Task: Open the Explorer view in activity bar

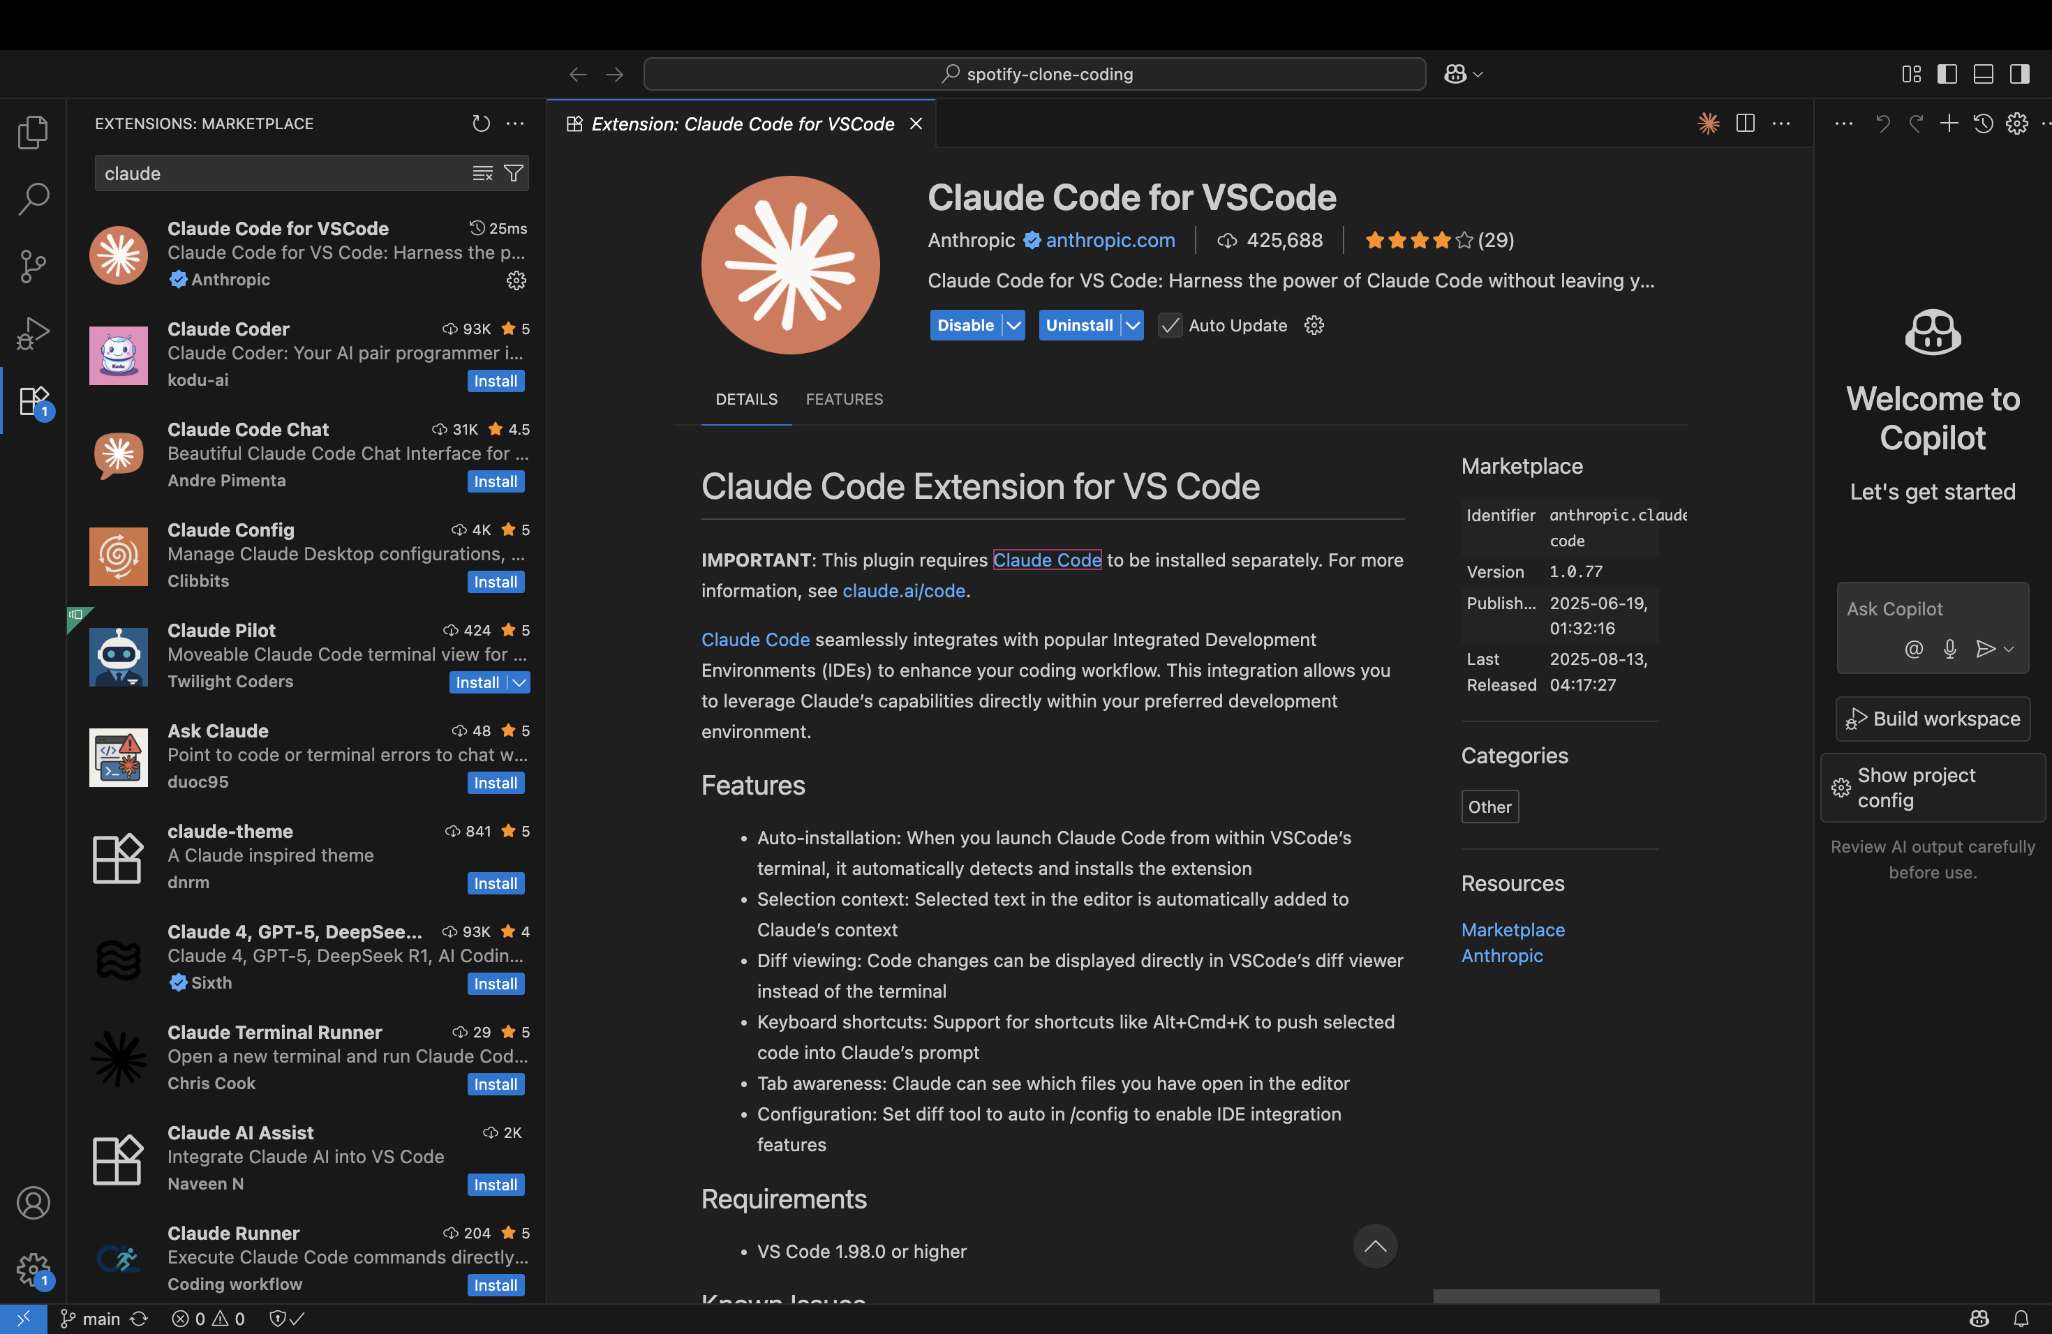Action: click(x=33, y=132)
